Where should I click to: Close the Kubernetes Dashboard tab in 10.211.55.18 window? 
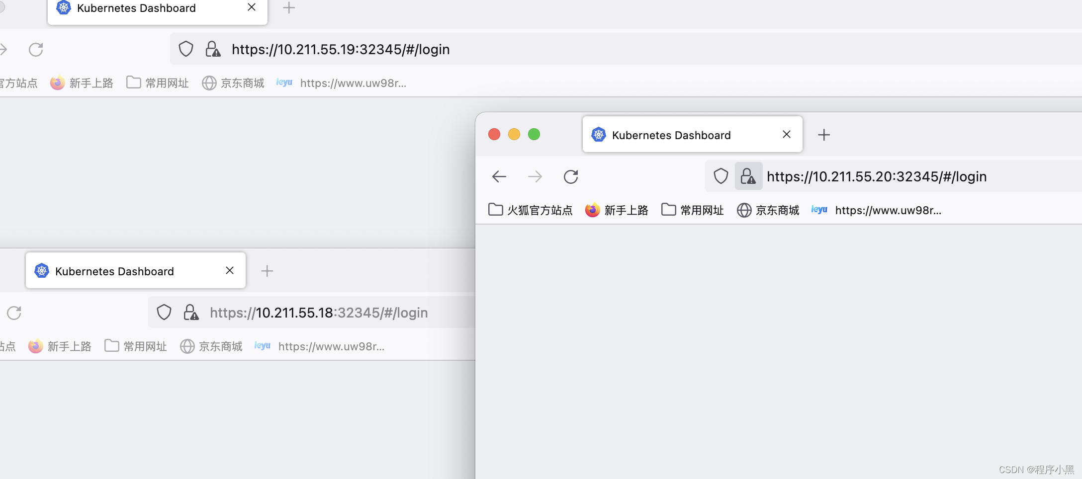(230, 270)
